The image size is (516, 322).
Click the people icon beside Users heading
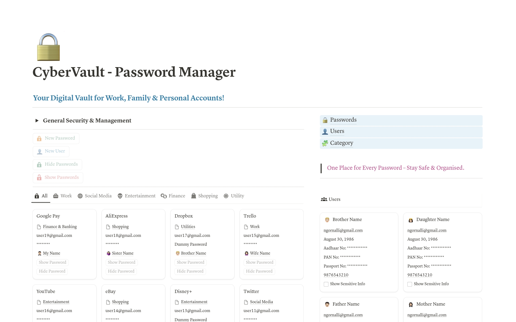(x=324, y=199)
